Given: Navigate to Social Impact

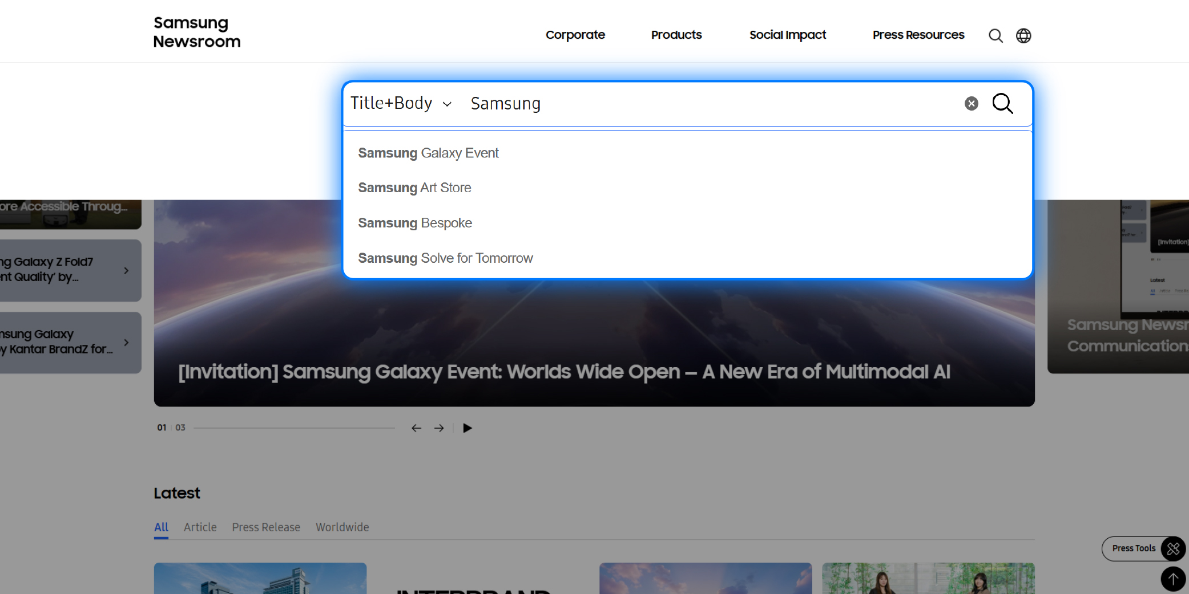Looking at the screenshot, I should (x=788, y=35).
